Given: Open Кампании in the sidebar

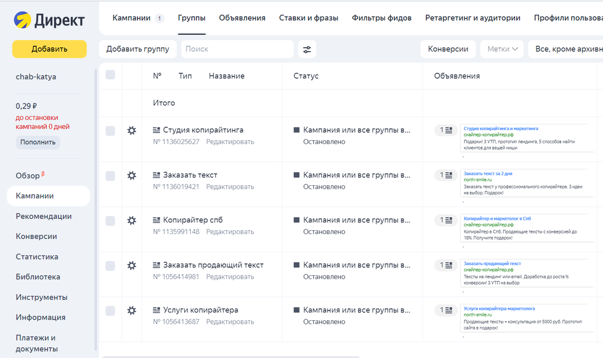Looking at the screenshot, I should (48, 196).
